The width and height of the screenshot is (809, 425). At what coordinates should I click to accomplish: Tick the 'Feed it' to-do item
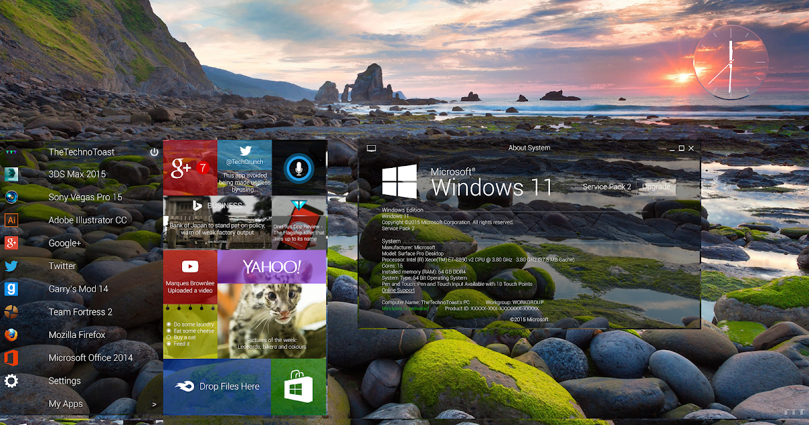tap(169, 343)
